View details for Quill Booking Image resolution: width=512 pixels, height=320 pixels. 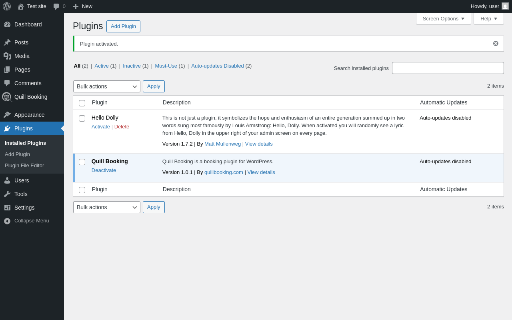coord(261,172)
